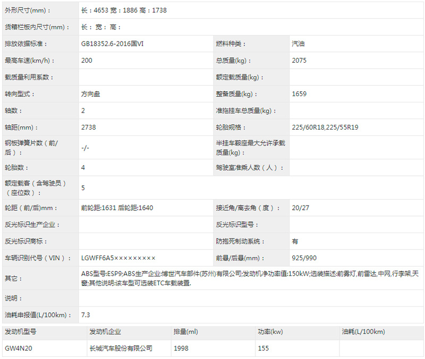This screenshot has width=425, height=359.
Task: Click the 其它 label
Action: (13, 278)
